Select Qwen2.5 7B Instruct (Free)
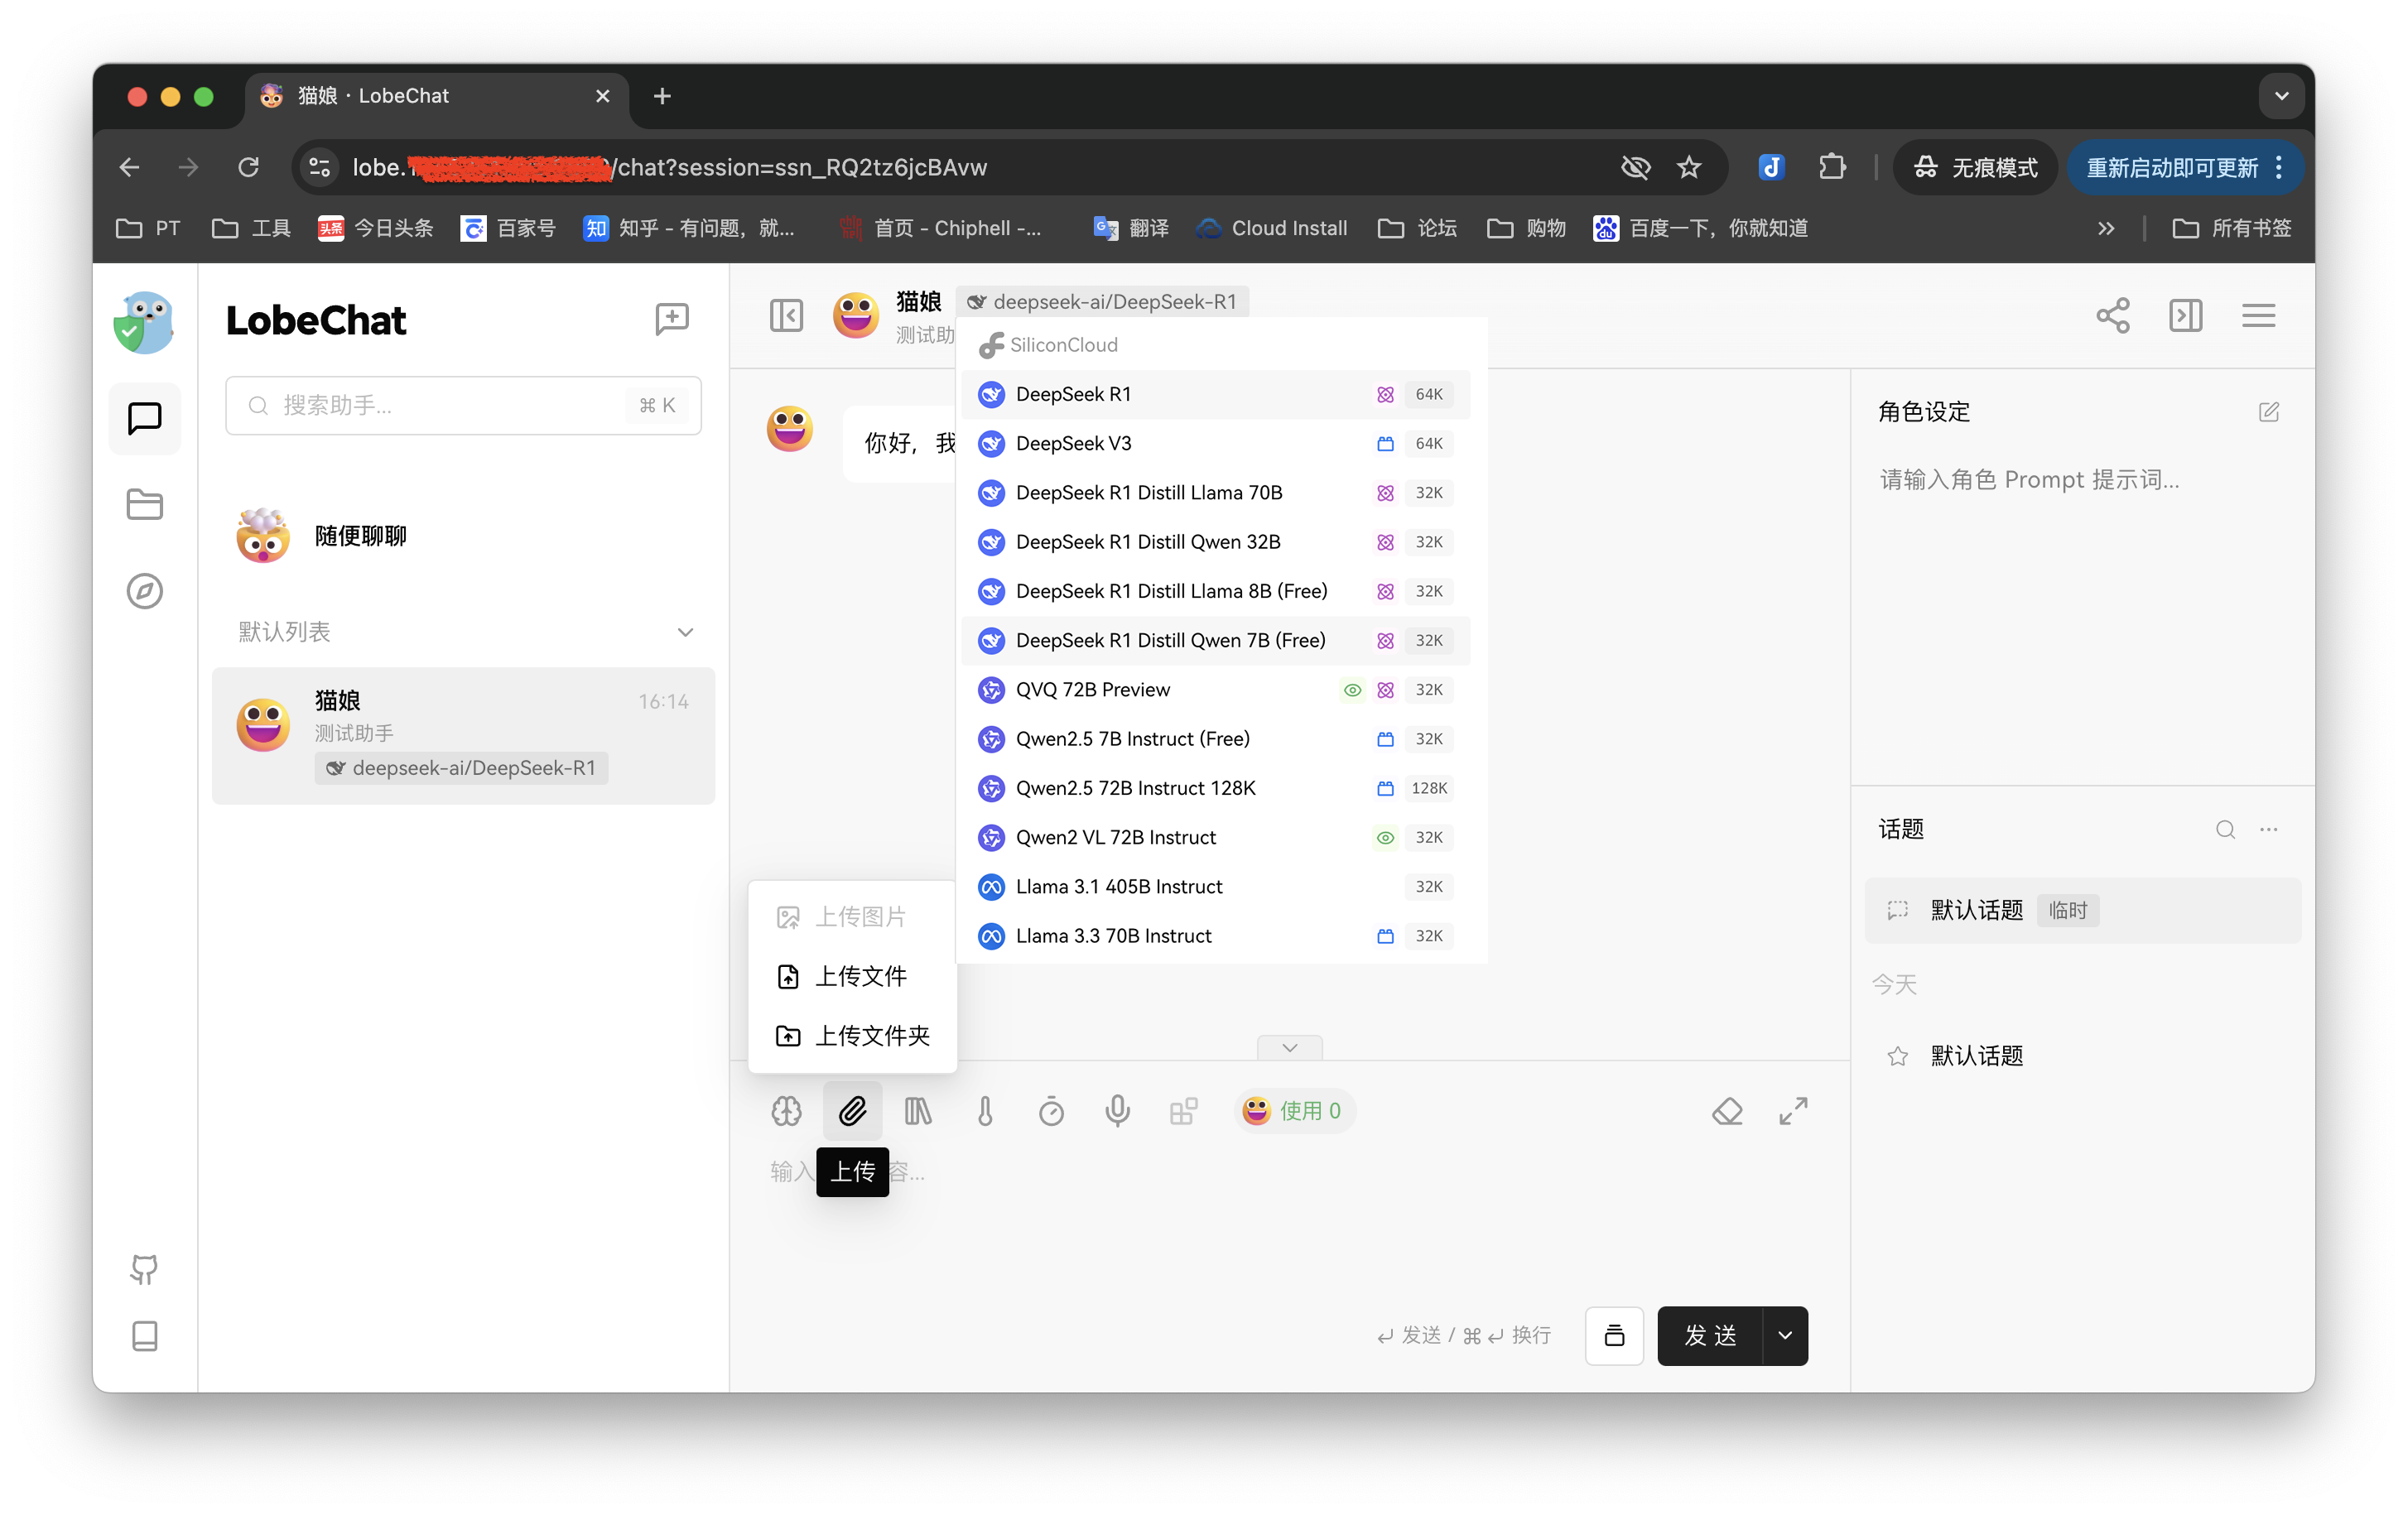 coord(1215,738)
